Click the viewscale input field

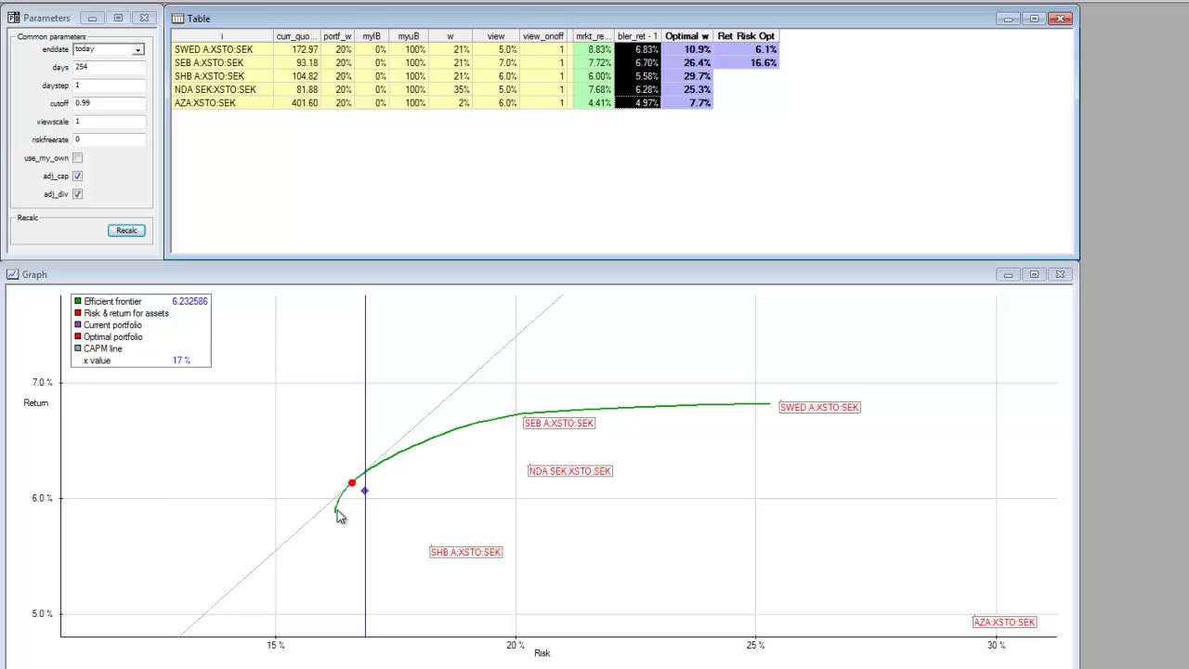109,122
